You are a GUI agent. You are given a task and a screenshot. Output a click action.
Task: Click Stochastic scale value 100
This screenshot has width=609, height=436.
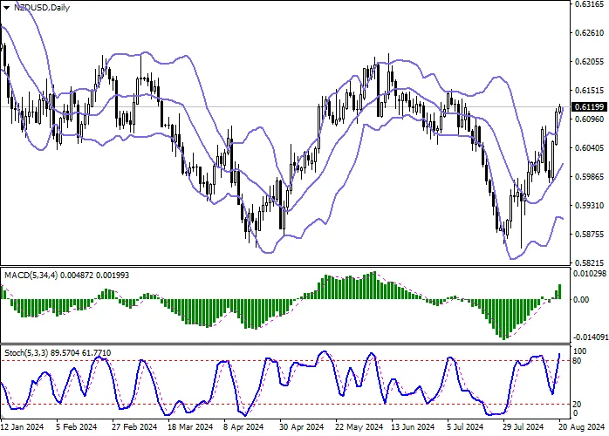[579, 351]
